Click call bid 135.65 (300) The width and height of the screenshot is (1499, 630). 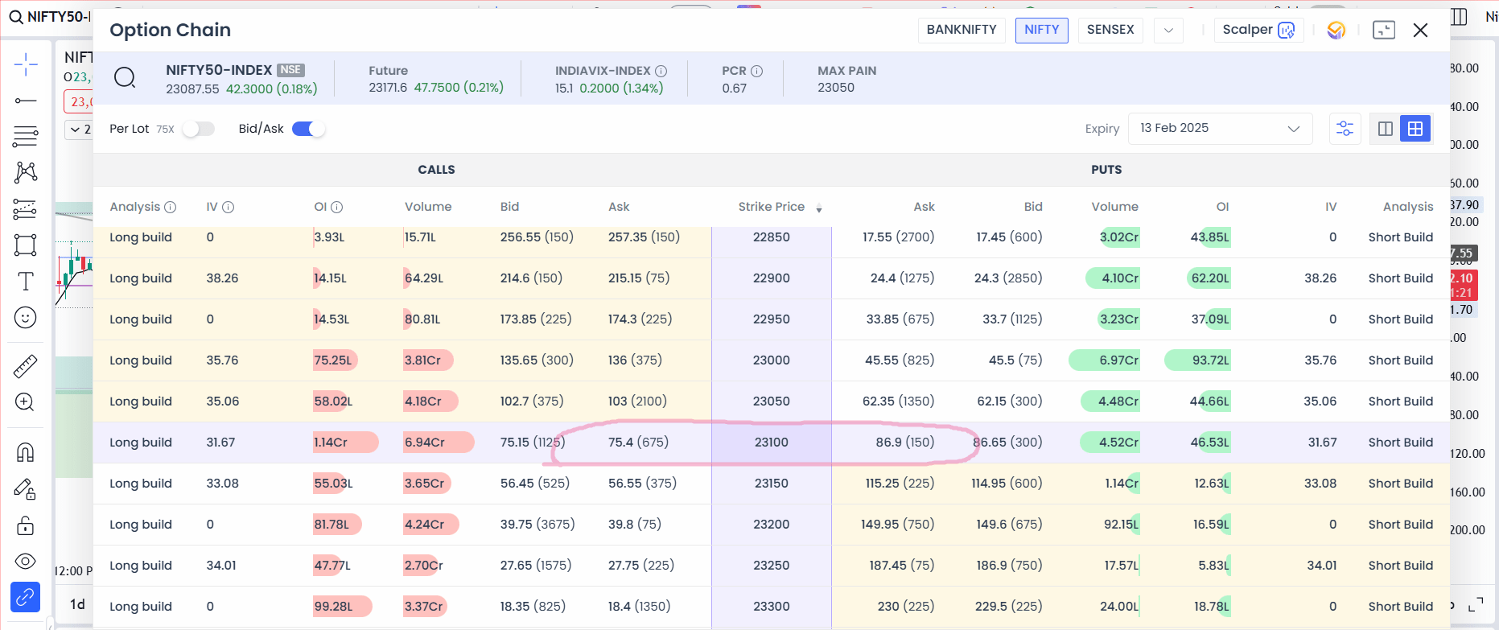[537, 360]
